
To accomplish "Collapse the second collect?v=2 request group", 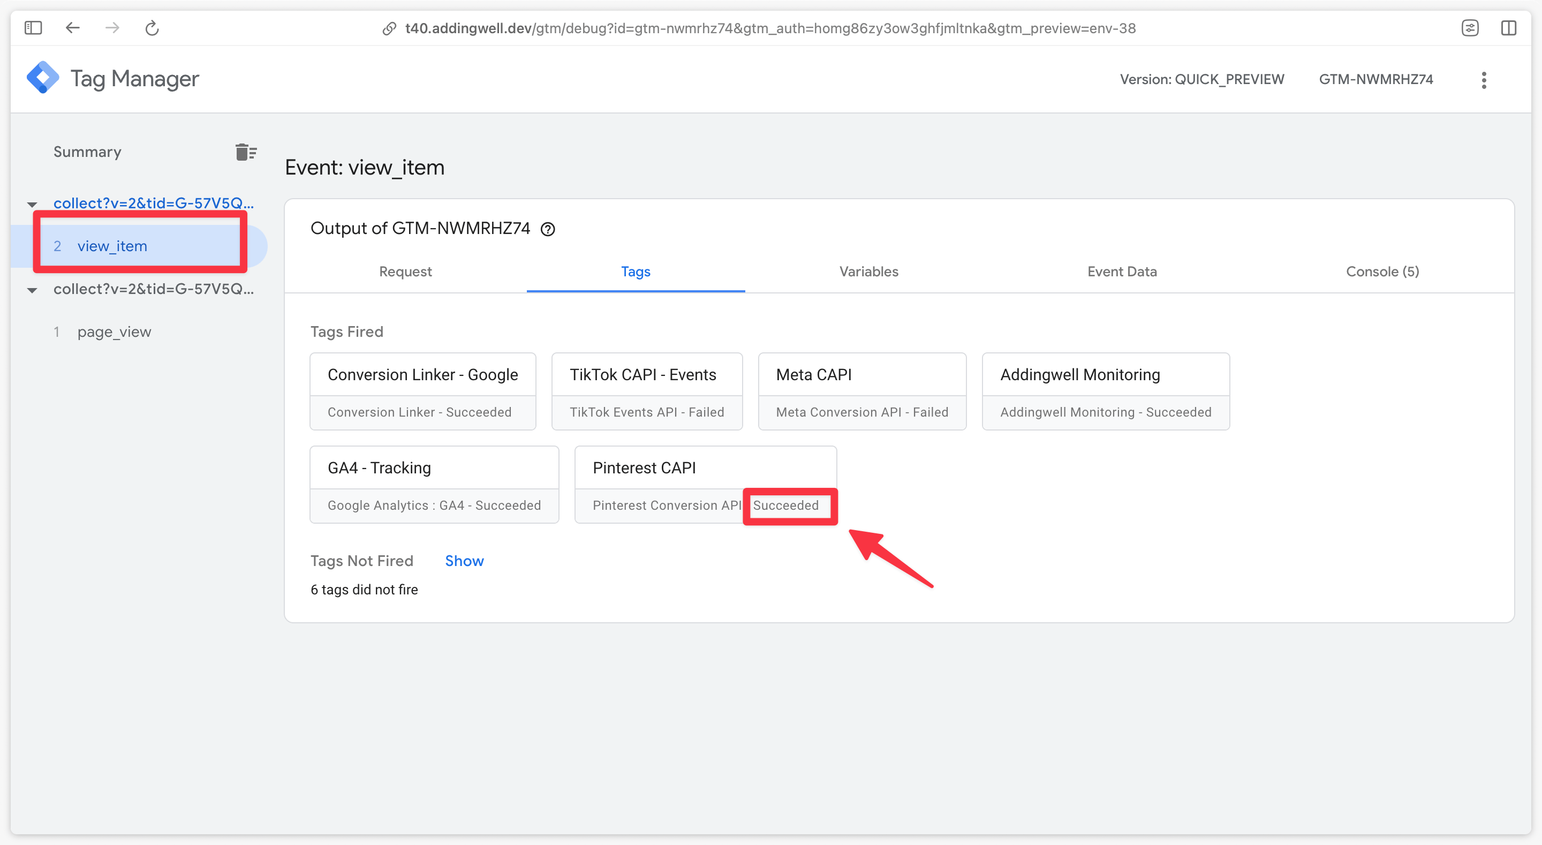I will coord(32,290).
